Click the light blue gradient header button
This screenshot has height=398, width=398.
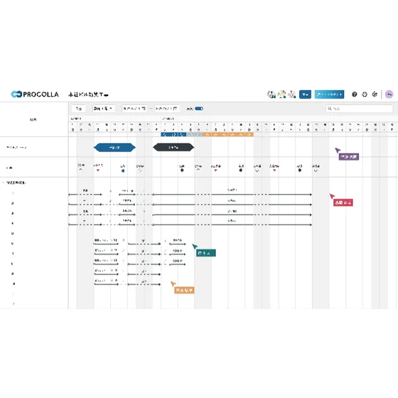329,94
